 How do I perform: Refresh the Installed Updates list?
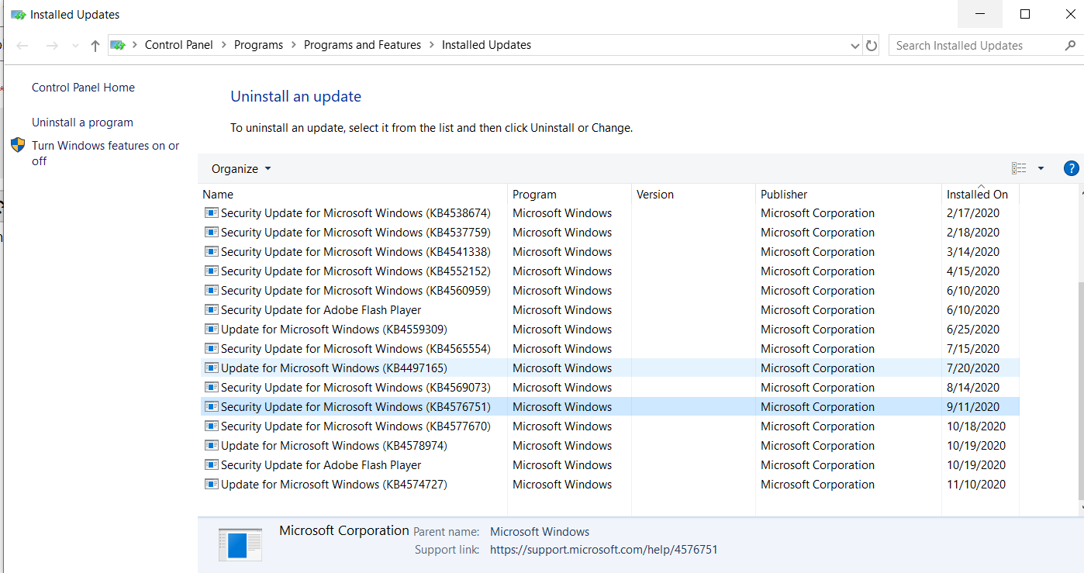coord(872,46)
